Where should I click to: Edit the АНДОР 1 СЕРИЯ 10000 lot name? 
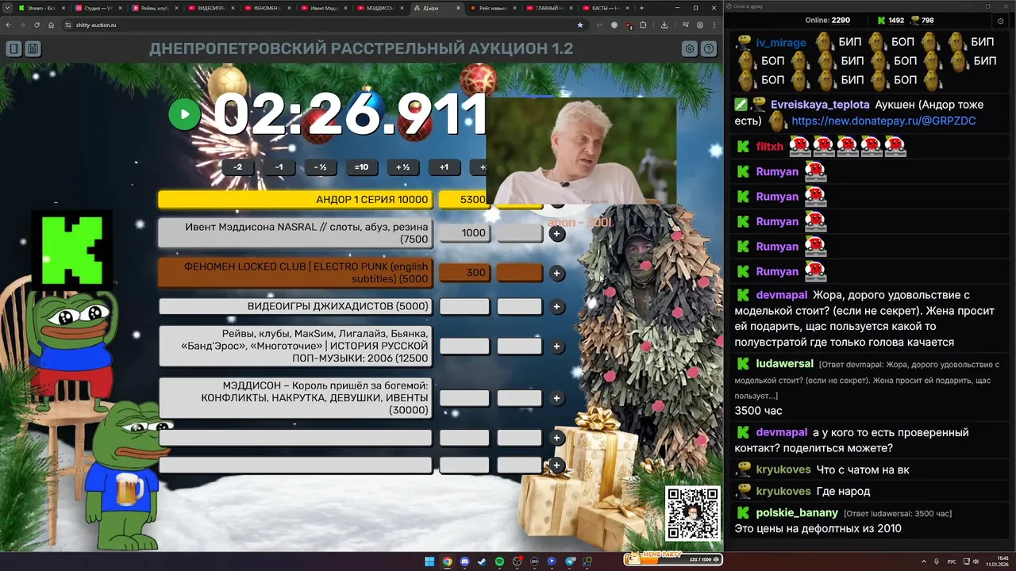(295, 199)
